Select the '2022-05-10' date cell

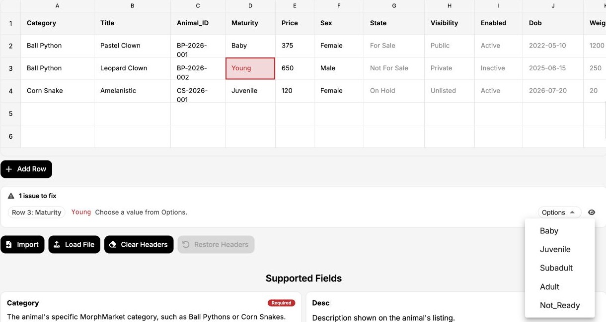(x=553, y=46)
